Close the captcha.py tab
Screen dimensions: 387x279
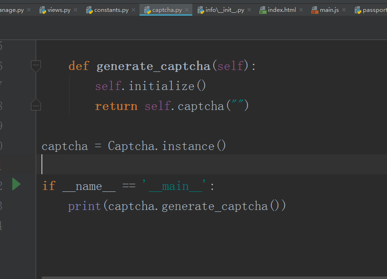(187, 10)
